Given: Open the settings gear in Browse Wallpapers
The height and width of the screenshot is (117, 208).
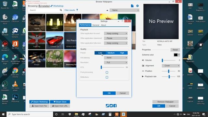Looking at the screenshot, I should (x=137, y=6).
